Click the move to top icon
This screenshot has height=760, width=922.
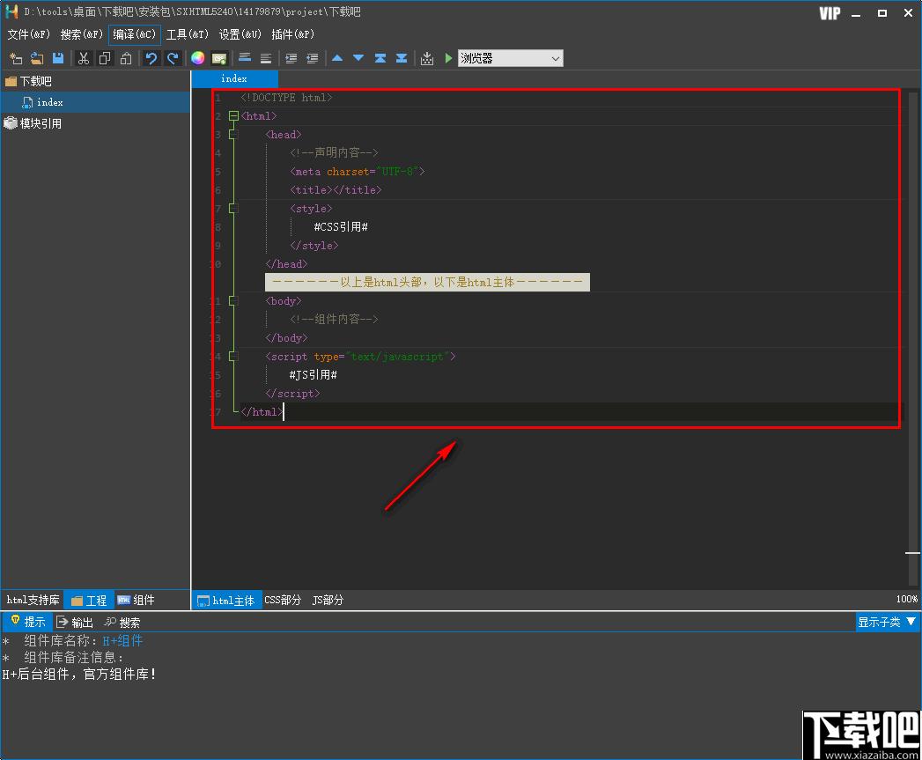pyautogui.click(x=380, y=58)
